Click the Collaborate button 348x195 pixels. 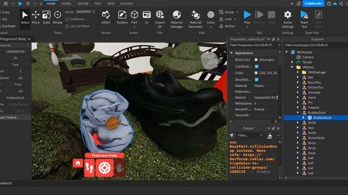(x=313, y=4)
